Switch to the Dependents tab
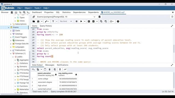The width and height of the screenshot is (175, 98). [x=94, y=12]
